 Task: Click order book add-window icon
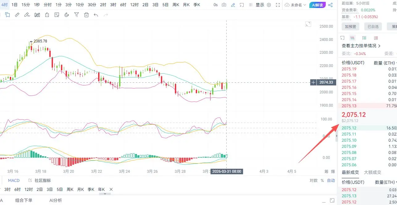tap(342, 38)
